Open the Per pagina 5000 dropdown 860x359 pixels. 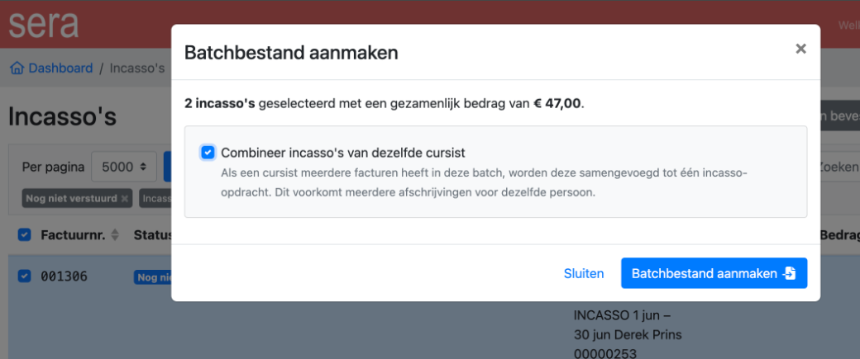point(124,167)
